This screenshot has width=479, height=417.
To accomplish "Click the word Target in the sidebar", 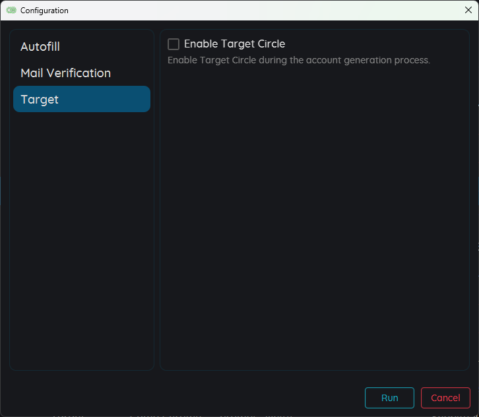I will 40,100.
